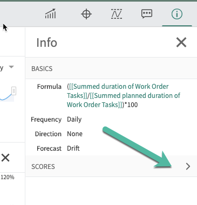
Task: Select the Info circle icon tab
Action: point(177,14)
